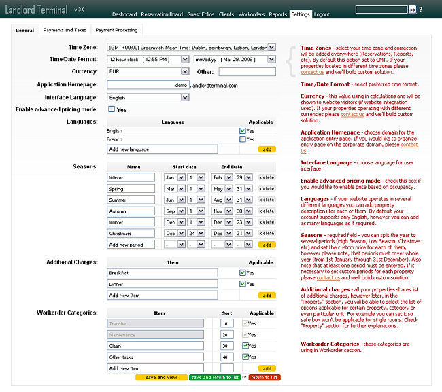Click the Other tasks category field
Viewport: 442px width, 392px height.
point(155,357)
